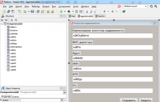The width and height of the screenshot is (160, 102).
Task: Click the green Run arrow icon
Action: point(61,11)
